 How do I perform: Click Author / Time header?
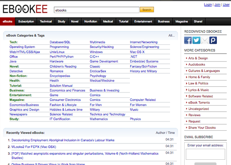click(165, 133)
